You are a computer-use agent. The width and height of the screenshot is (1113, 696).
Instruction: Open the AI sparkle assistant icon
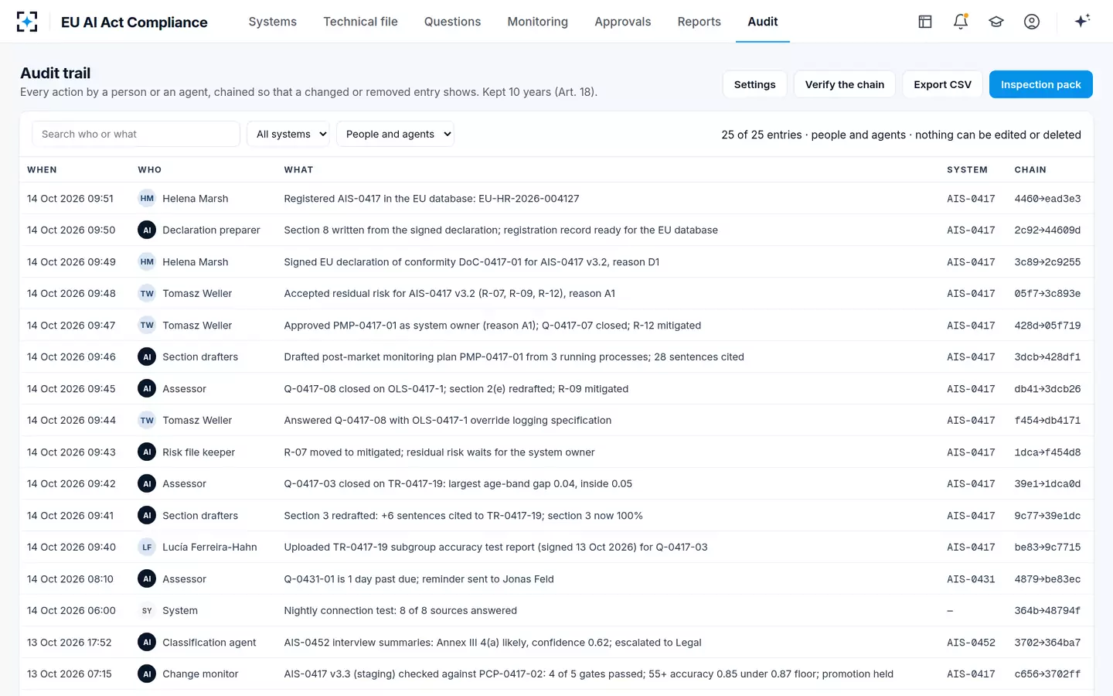(1082, 21)
